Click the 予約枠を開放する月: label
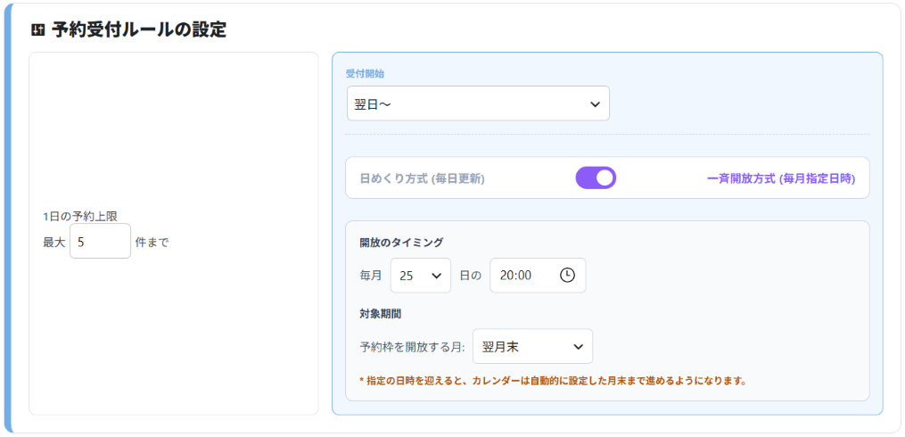This screenshot has height=437, width=905. pos(413,347)
